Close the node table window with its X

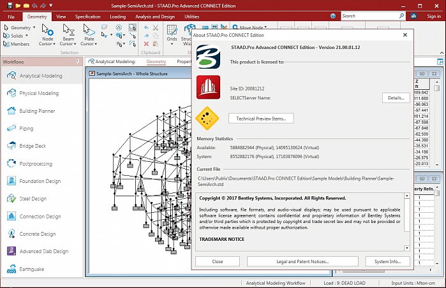[434, 73]
